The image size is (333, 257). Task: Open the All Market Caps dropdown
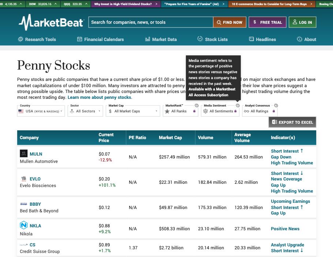133,111
